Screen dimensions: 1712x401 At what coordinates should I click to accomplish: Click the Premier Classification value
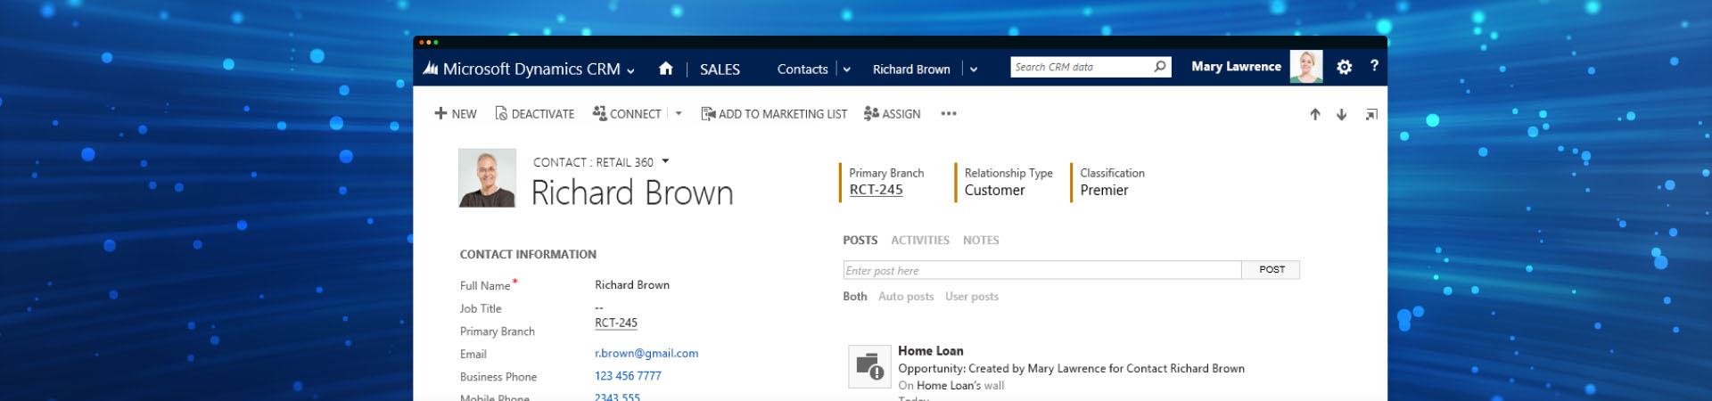[x=1104, y=190]
